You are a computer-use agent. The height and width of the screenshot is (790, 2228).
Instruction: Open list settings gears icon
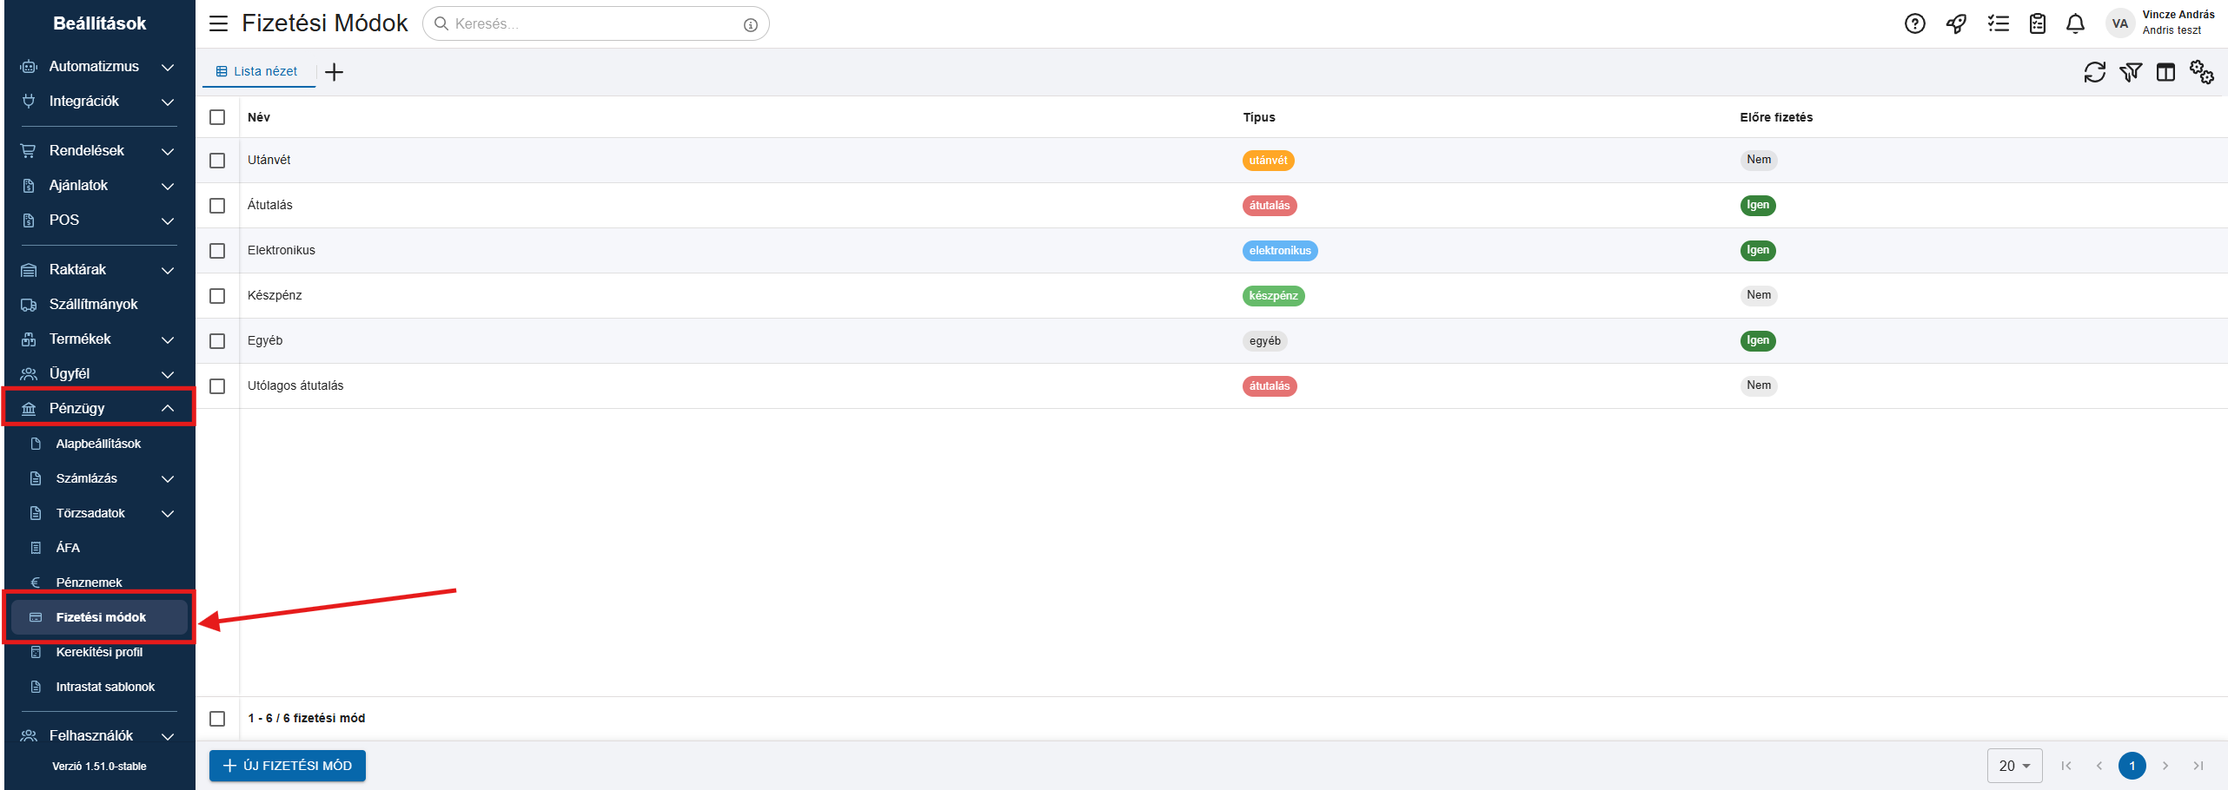[2201, 72]
